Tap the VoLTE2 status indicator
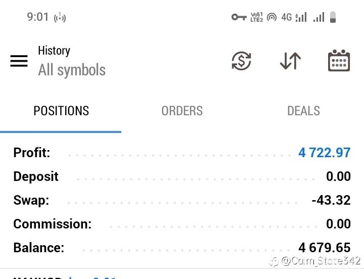 click(x=256, y=17)
